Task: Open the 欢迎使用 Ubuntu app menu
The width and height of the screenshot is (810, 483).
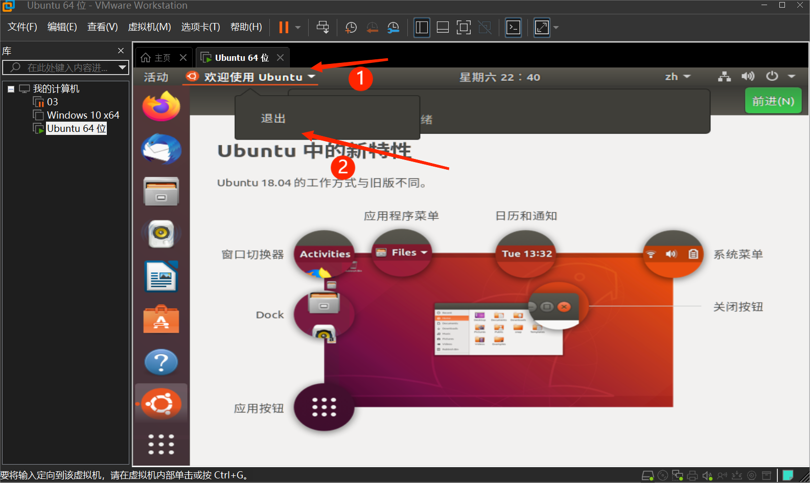Action: pos(251,77)
